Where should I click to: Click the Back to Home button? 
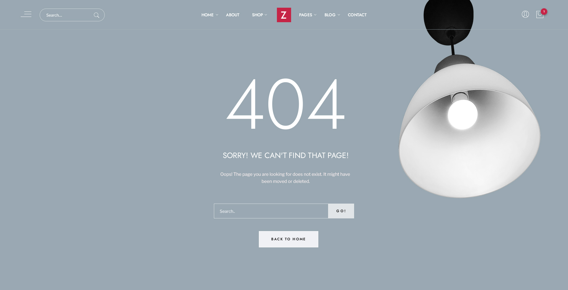pyautogui.click(x=288, y=239)
